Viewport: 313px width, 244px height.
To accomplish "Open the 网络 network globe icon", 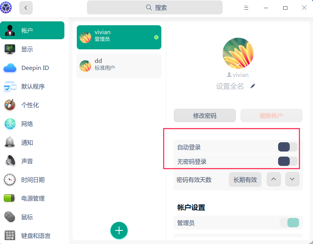I will pyautogui.click(x=10, y=124).
